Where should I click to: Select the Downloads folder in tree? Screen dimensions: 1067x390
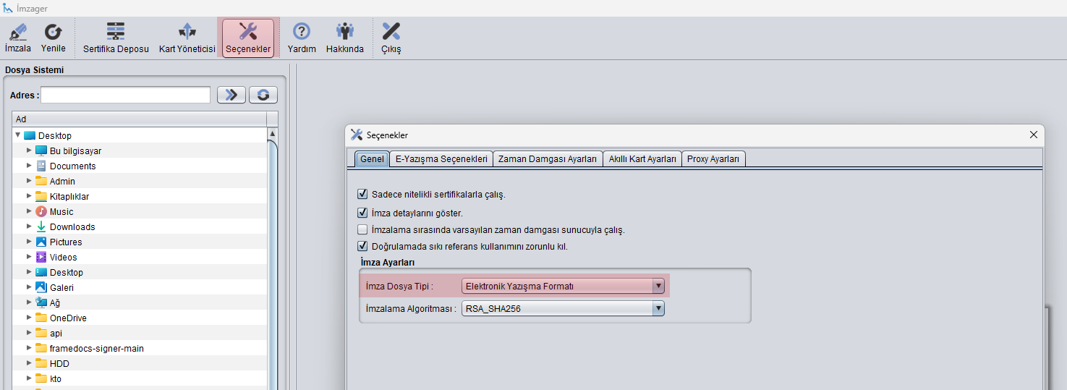point(72,226)
